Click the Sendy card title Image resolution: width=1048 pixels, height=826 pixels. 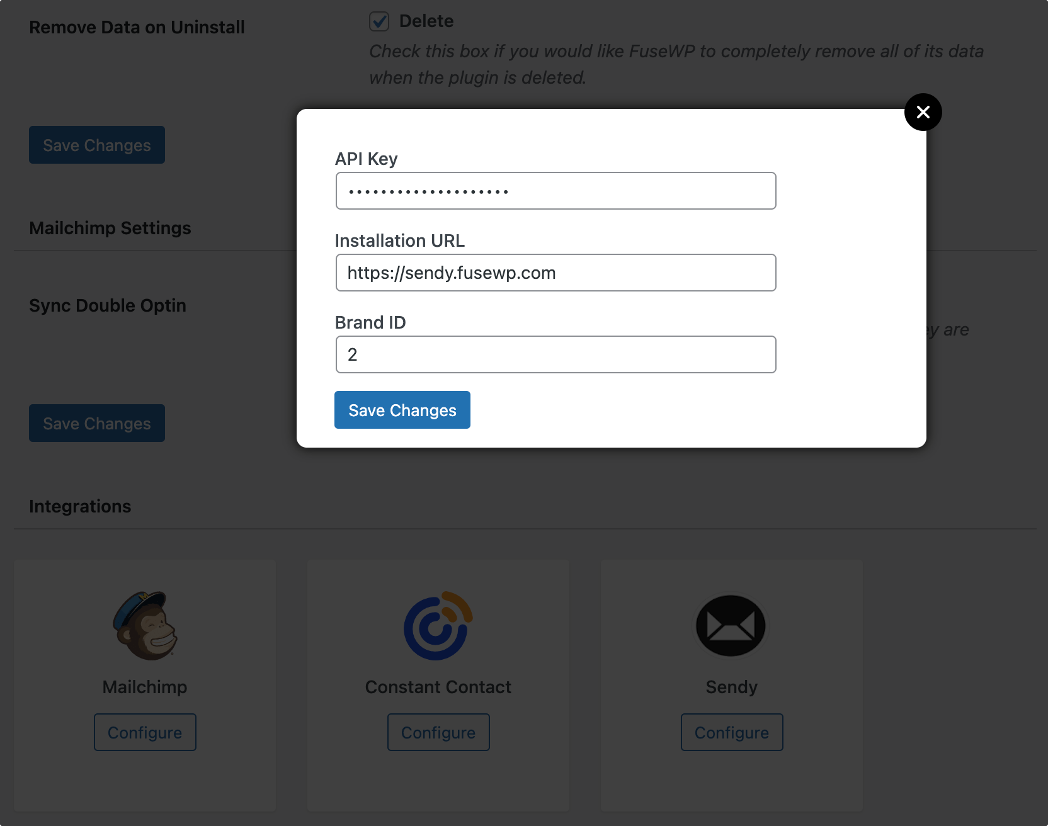tap(732, 687)
